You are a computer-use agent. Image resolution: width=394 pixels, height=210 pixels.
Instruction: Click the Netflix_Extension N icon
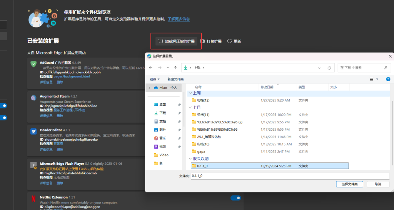point(33,199)
